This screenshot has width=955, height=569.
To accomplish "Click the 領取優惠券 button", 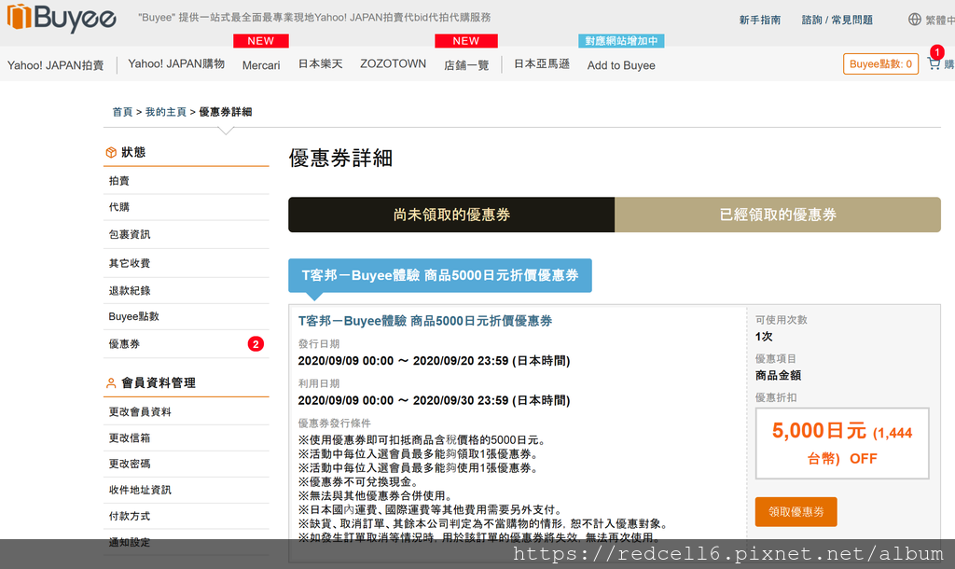I will [796, 512].
